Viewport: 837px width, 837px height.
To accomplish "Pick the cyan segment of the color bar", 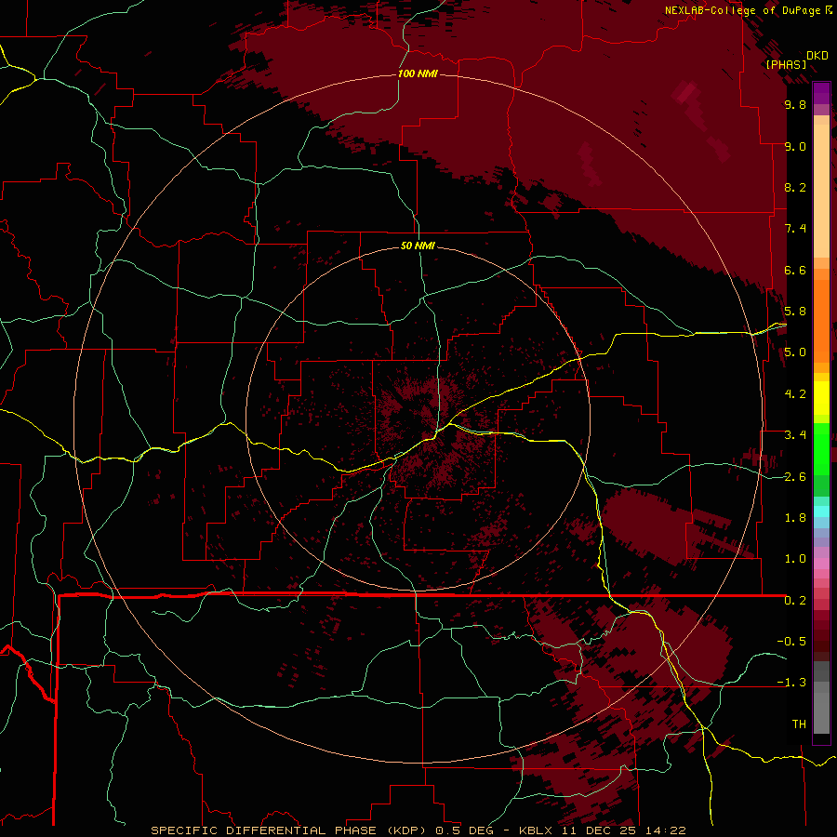I will (x=821, y=511).
